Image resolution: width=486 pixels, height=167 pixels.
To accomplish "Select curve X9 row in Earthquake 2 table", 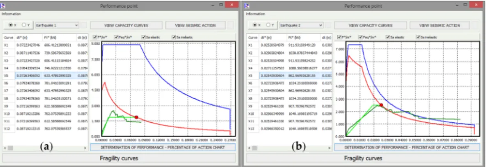I will 290,106.
